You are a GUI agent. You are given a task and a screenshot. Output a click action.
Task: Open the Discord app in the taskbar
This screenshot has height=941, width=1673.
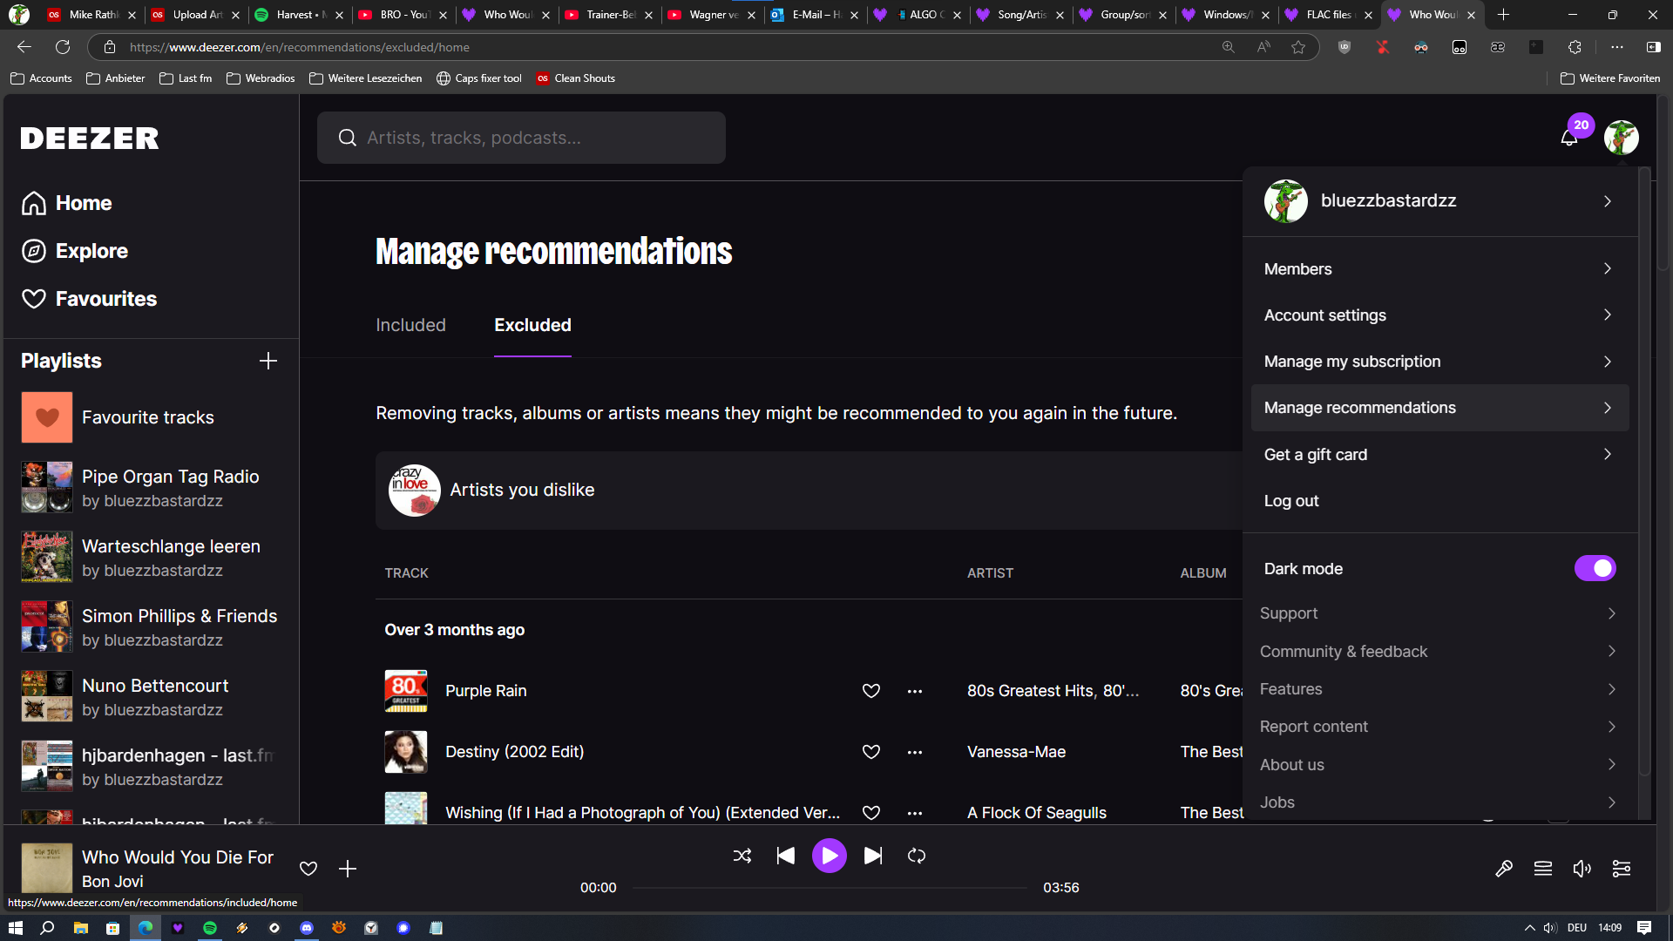point(307,928)
